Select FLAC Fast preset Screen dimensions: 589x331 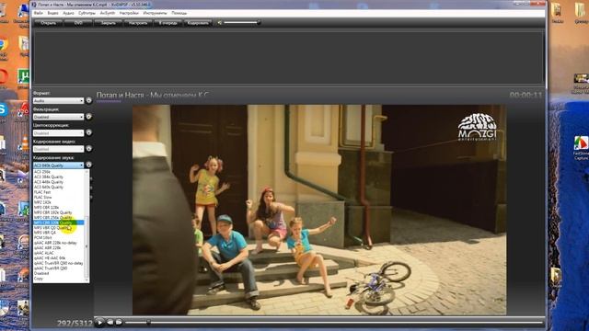(x=59, y=192)
